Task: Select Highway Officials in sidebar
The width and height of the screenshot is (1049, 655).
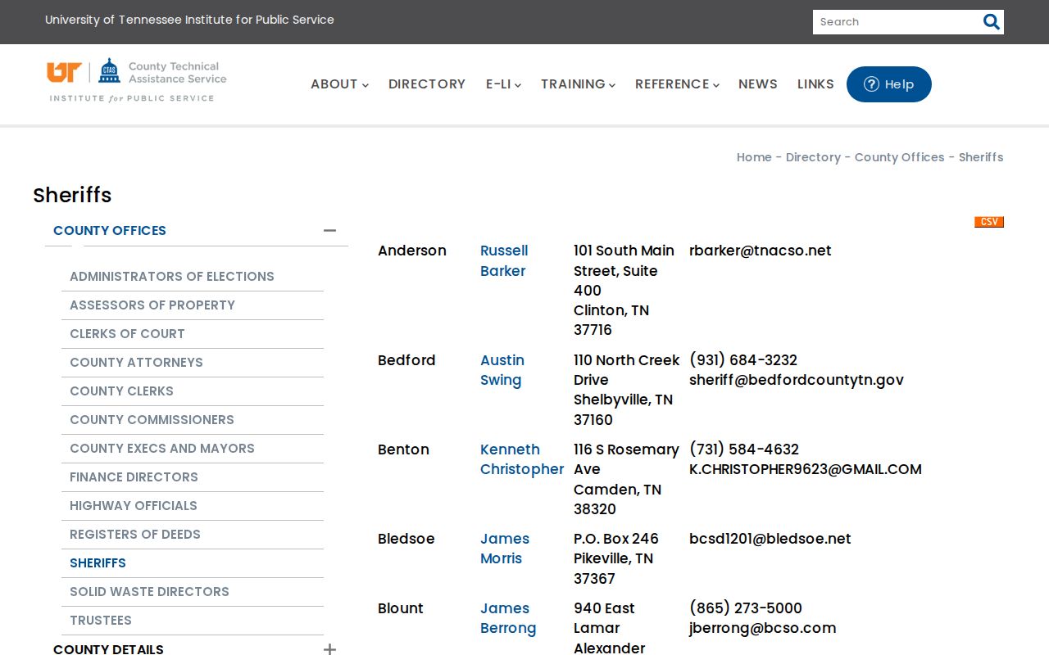Action: (x=134, y=506)
